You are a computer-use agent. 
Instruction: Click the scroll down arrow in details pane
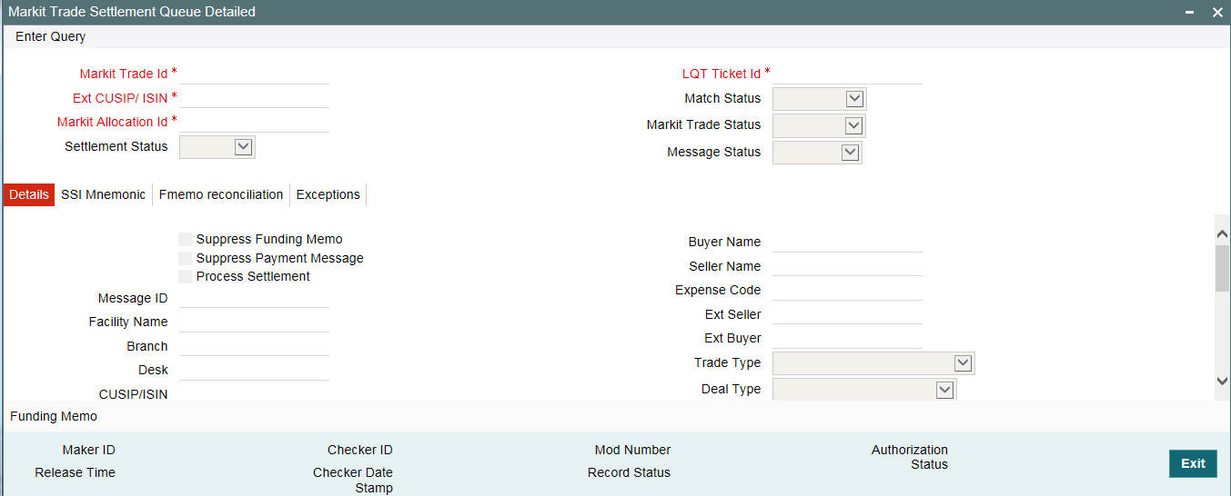pyautogui.click(x=1222, y=381)
